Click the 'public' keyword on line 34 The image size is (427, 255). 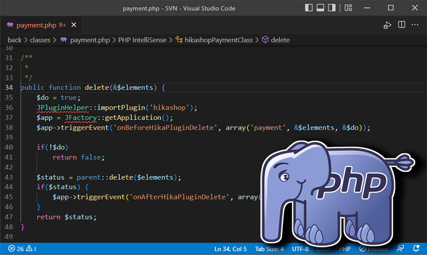click(32, 87)
